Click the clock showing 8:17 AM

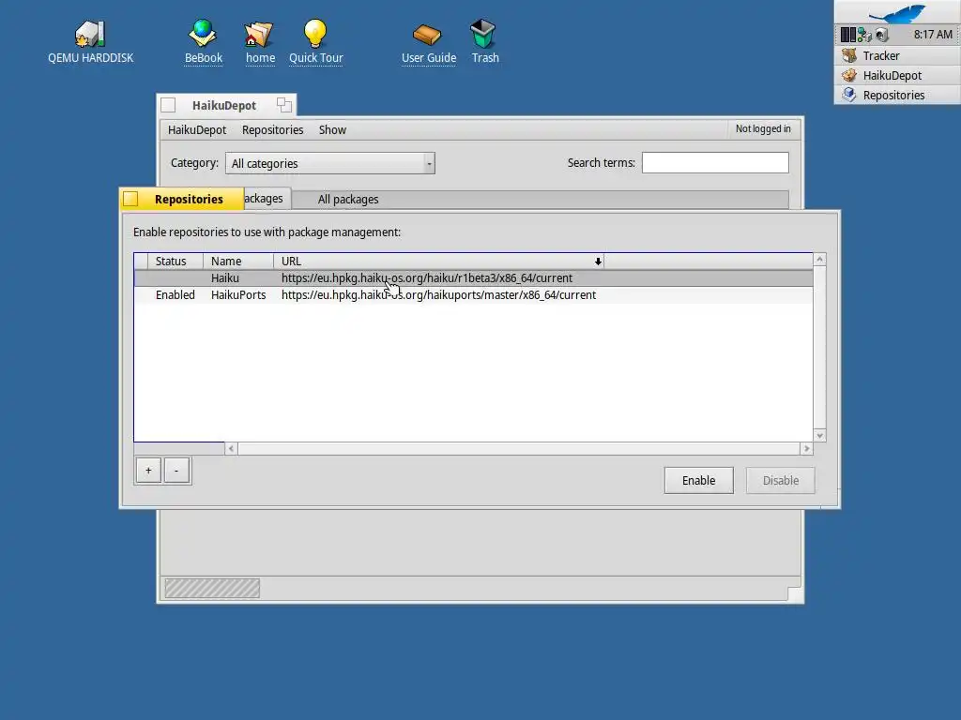pyautogui.click(x=933, y=35)
